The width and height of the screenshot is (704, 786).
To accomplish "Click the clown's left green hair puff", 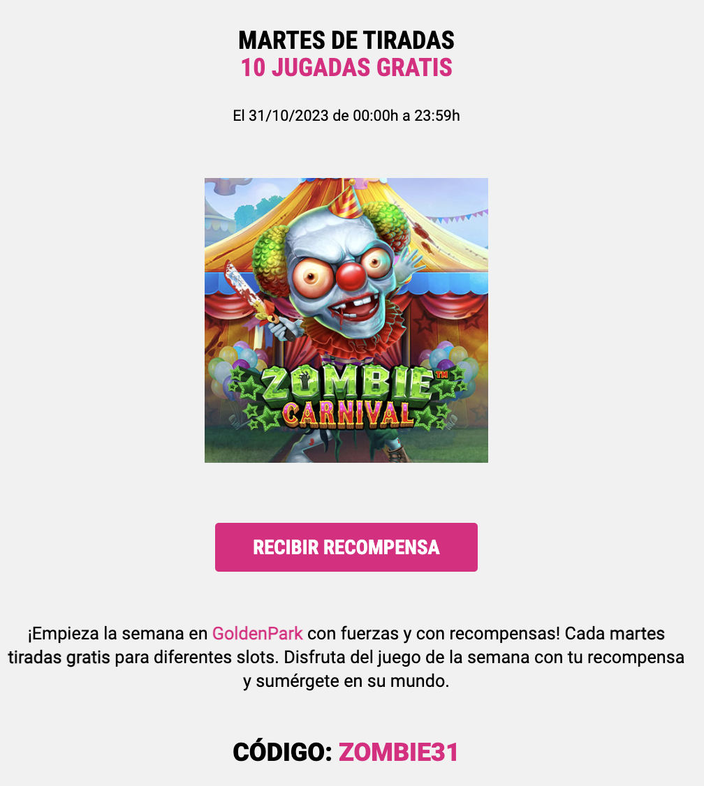I will click(272, 257).
